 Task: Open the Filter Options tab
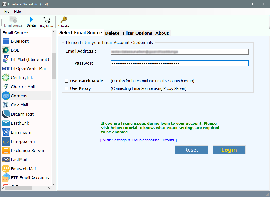[138, 33]
